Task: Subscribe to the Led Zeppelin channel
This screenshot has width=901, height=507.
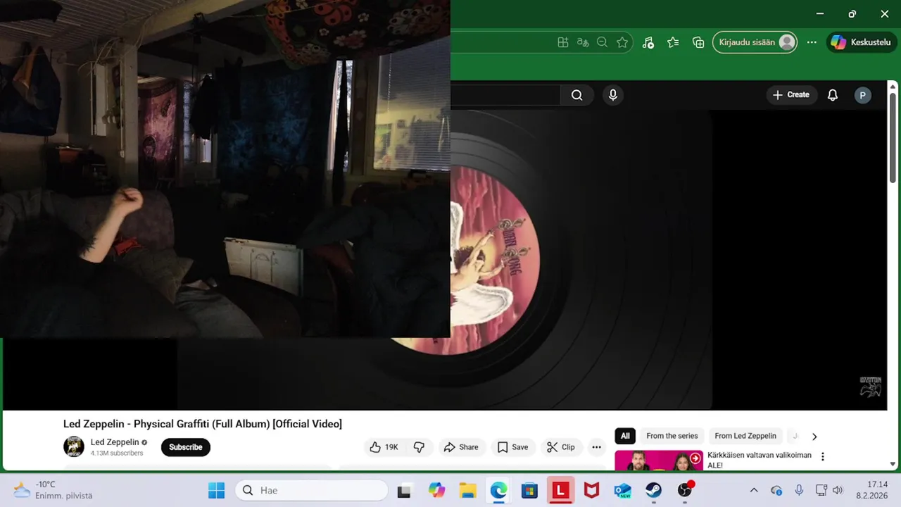Action: click(186, 447)
